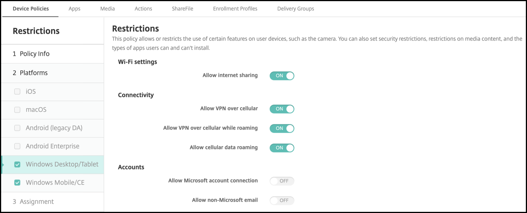The height and width of the screenshot is (213, 527).
Task: Enable Allow Microsoft account connection
Action: (282, 181)
